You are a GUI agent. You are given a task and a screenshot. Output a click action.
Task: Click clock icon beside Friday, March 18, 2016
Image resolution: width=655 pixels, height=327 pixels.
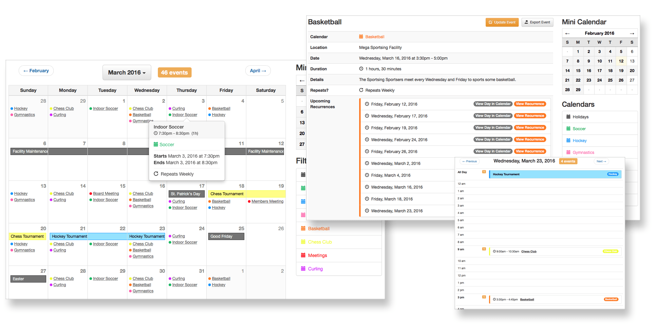point(367,199)
